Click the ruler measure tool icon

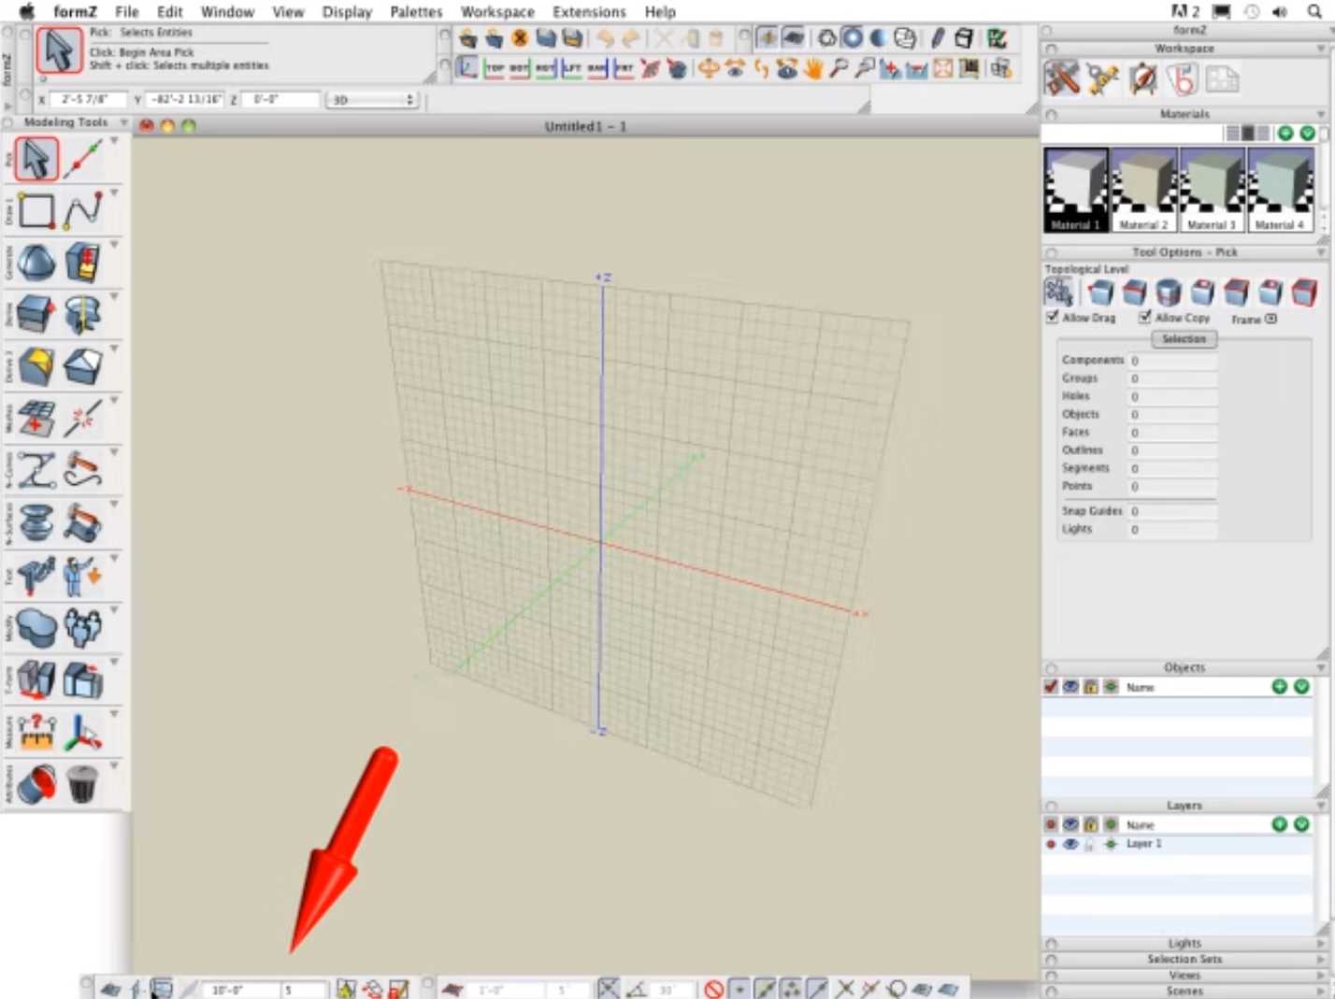(x=36, y=732)
